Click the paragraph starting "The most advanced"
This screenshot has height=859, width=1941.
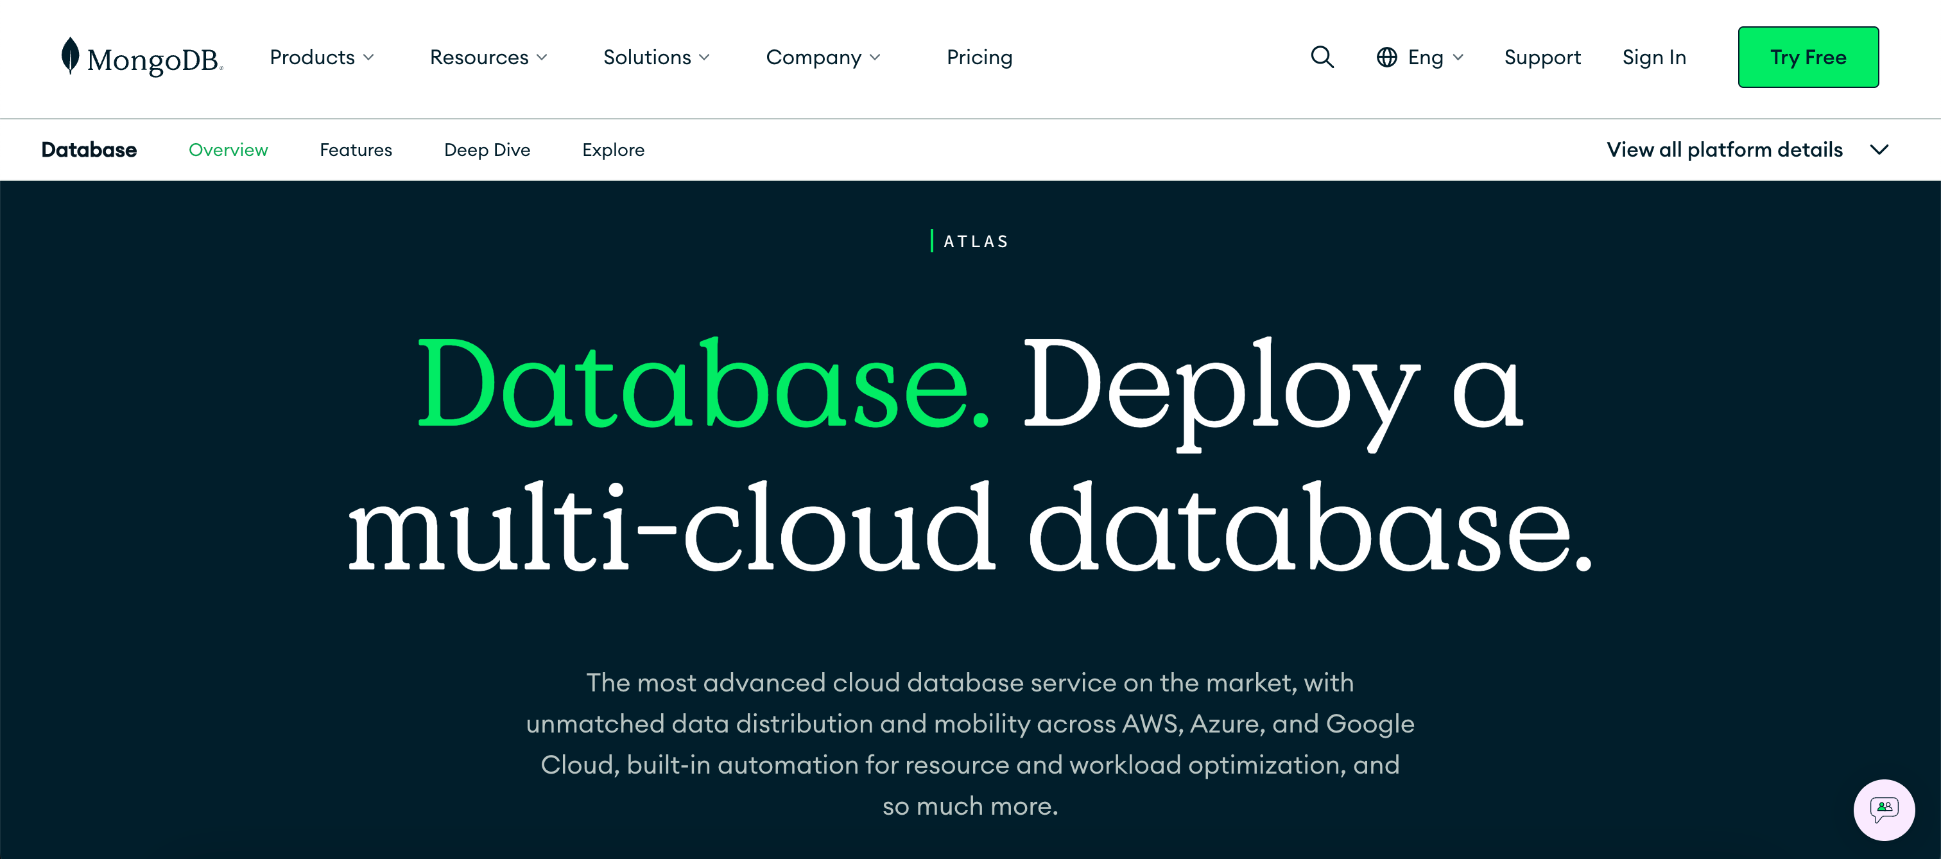click(970, 745)
